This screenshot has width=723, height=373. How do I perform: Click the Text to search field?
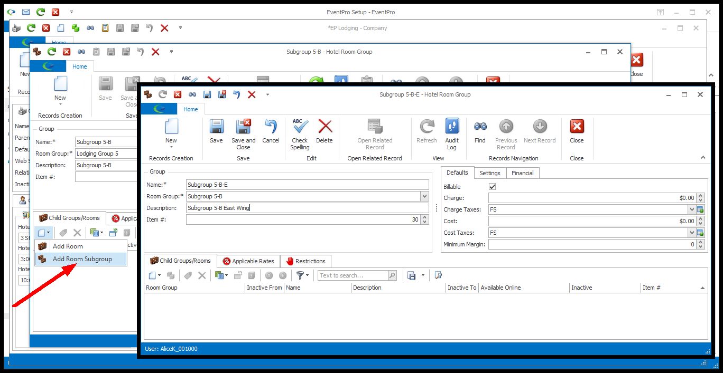click(x=353, y=275)
